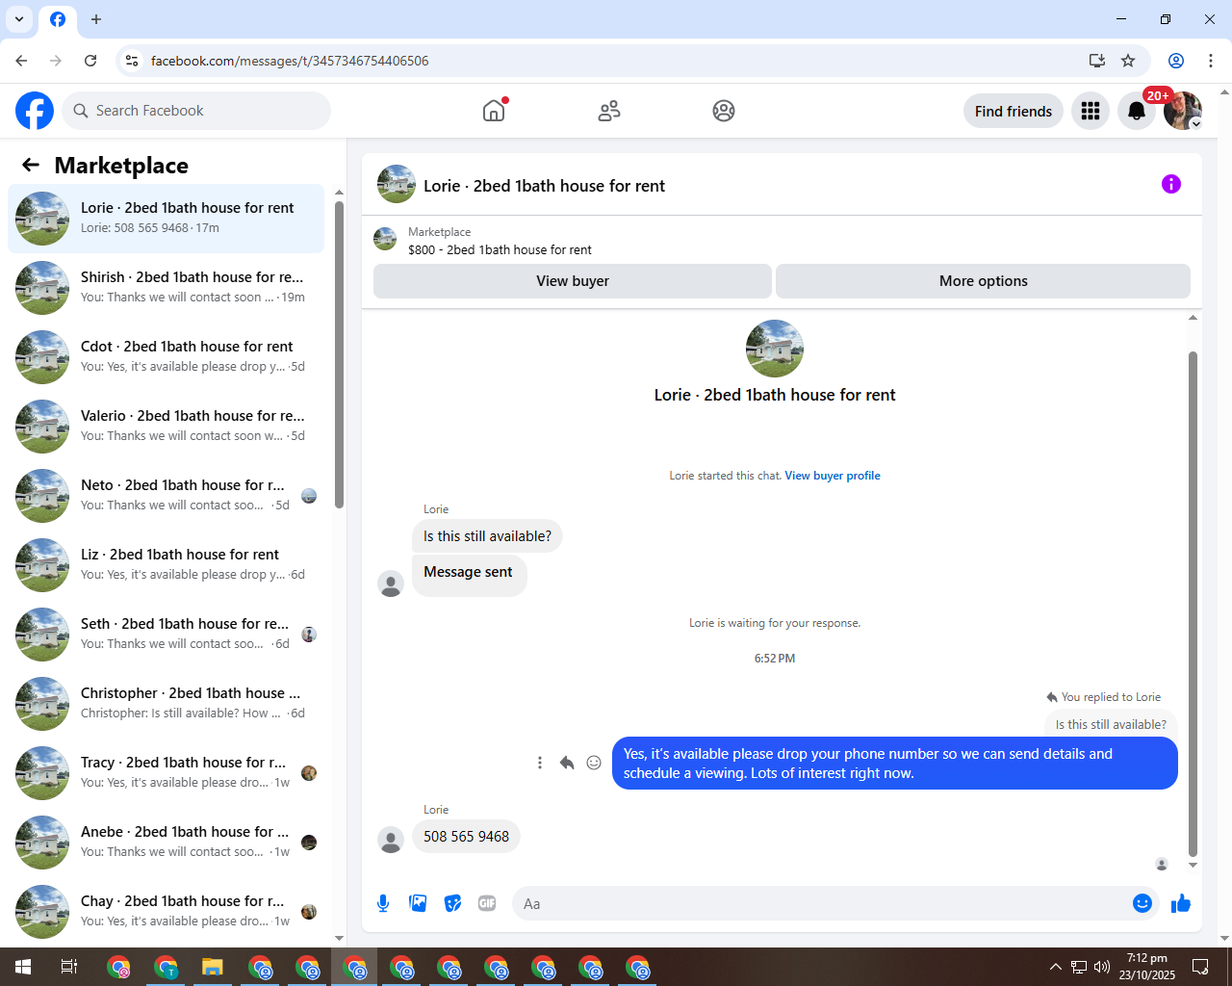Image resolution: width=1232 pixels, height=986 pixels.
Task: Open Windows notification center
Action: 1200,967
